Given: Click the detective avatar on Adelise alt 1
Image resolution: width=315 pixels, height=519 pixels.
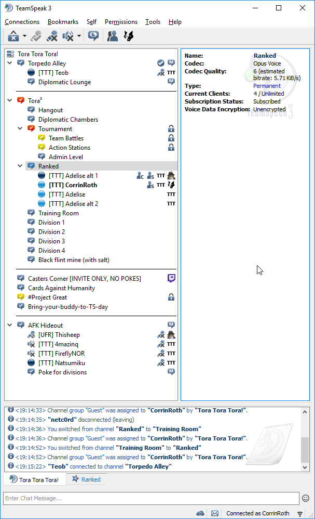Looking at the screenshot, I should click(x=171, y=176).
